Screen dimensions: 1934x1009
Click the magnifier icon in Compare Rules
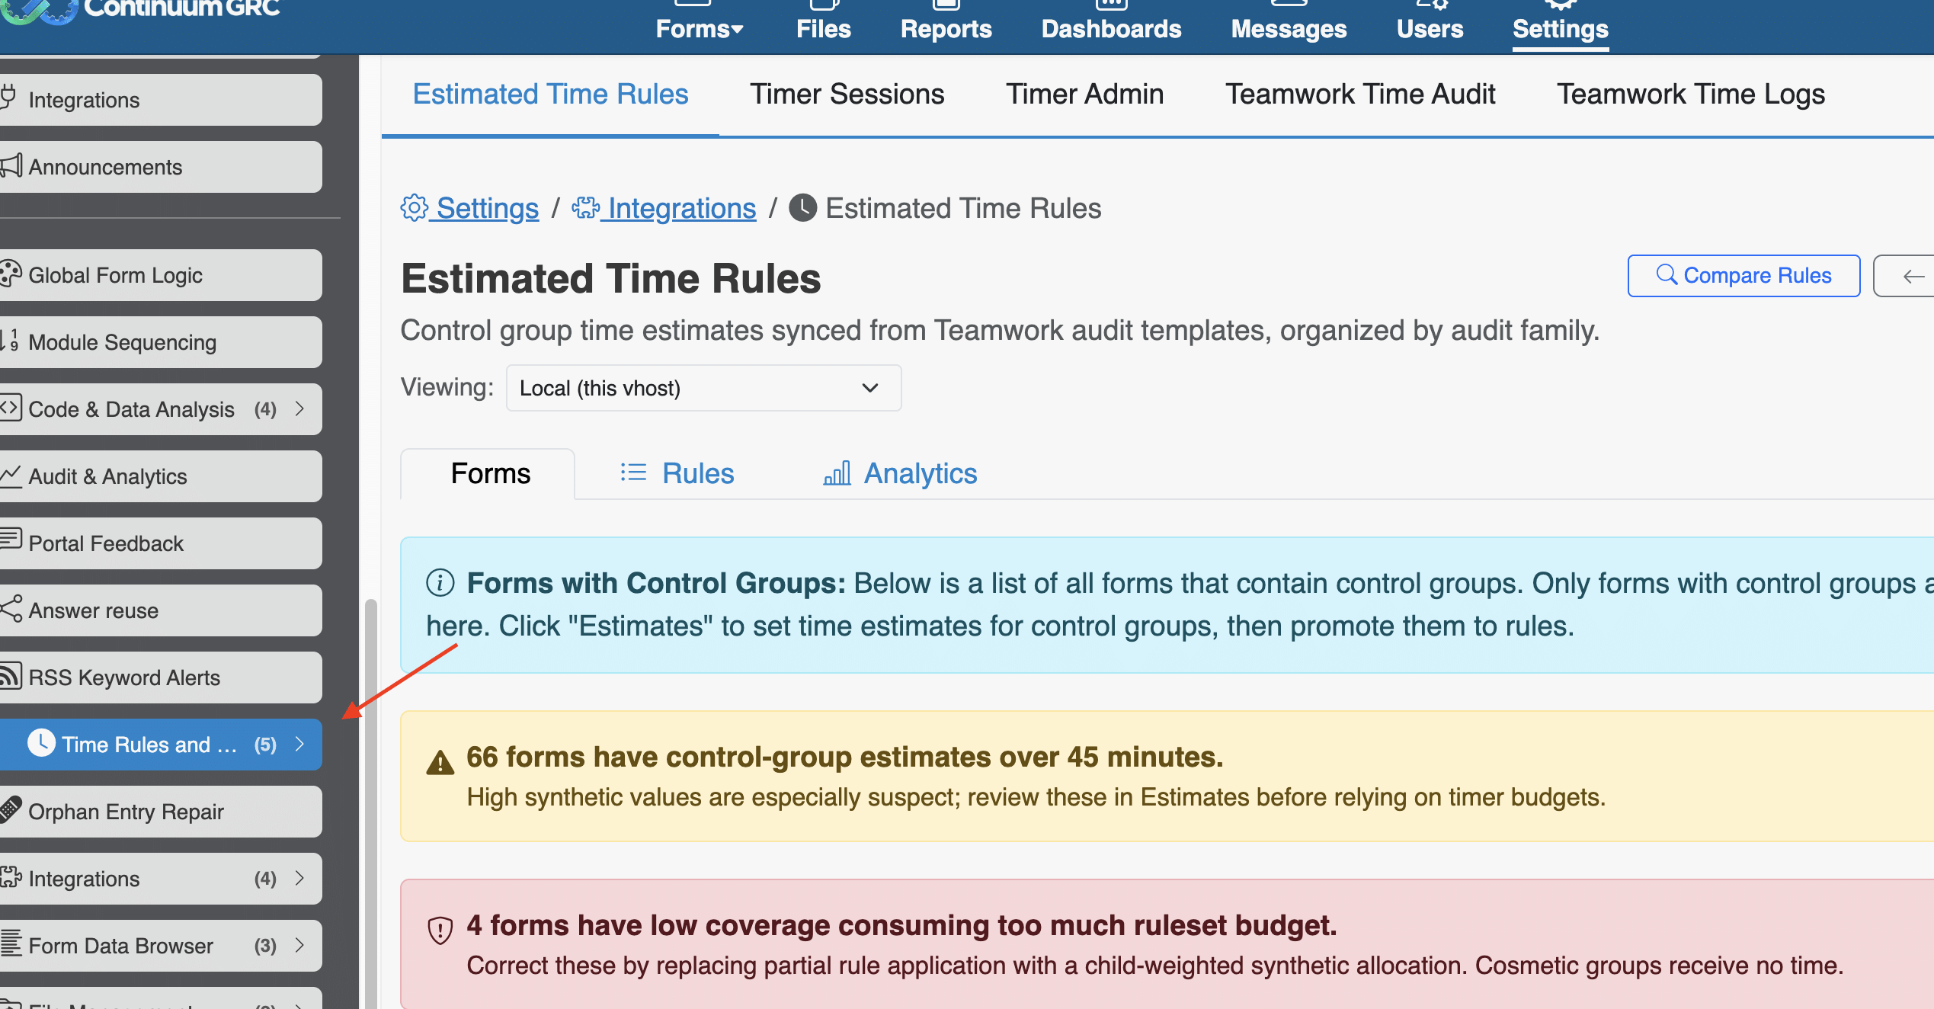point(1667,274)
